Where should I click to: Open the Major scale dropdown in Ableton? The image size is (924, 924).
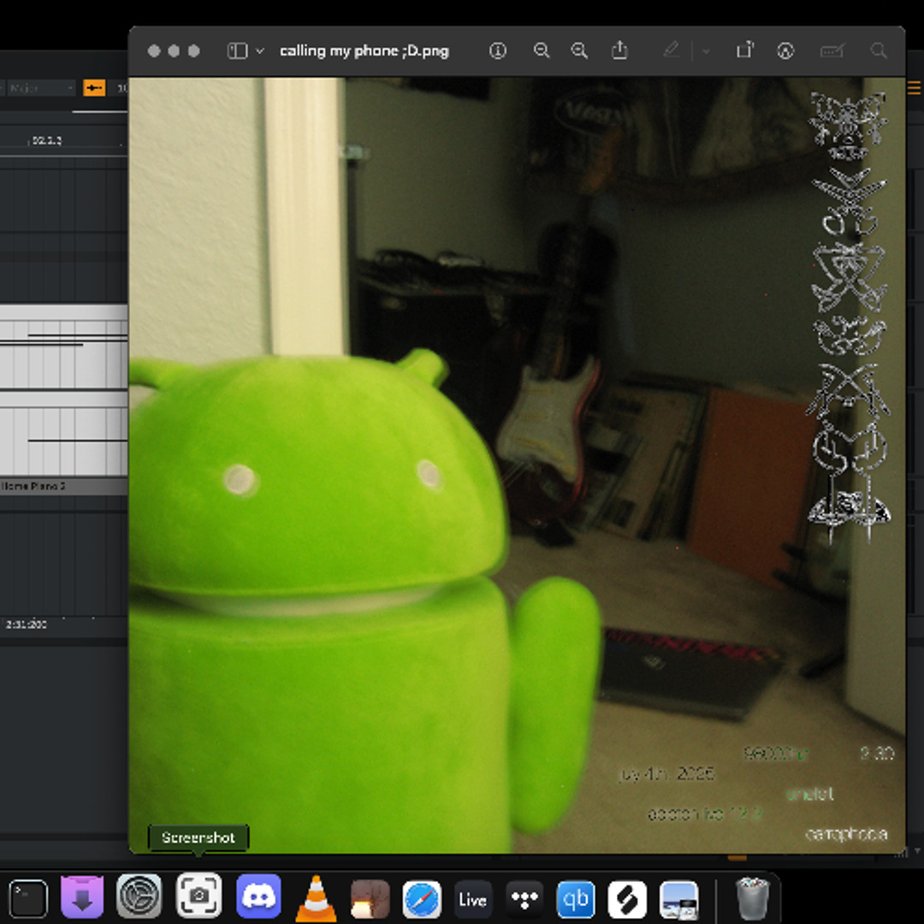(41, 88)
